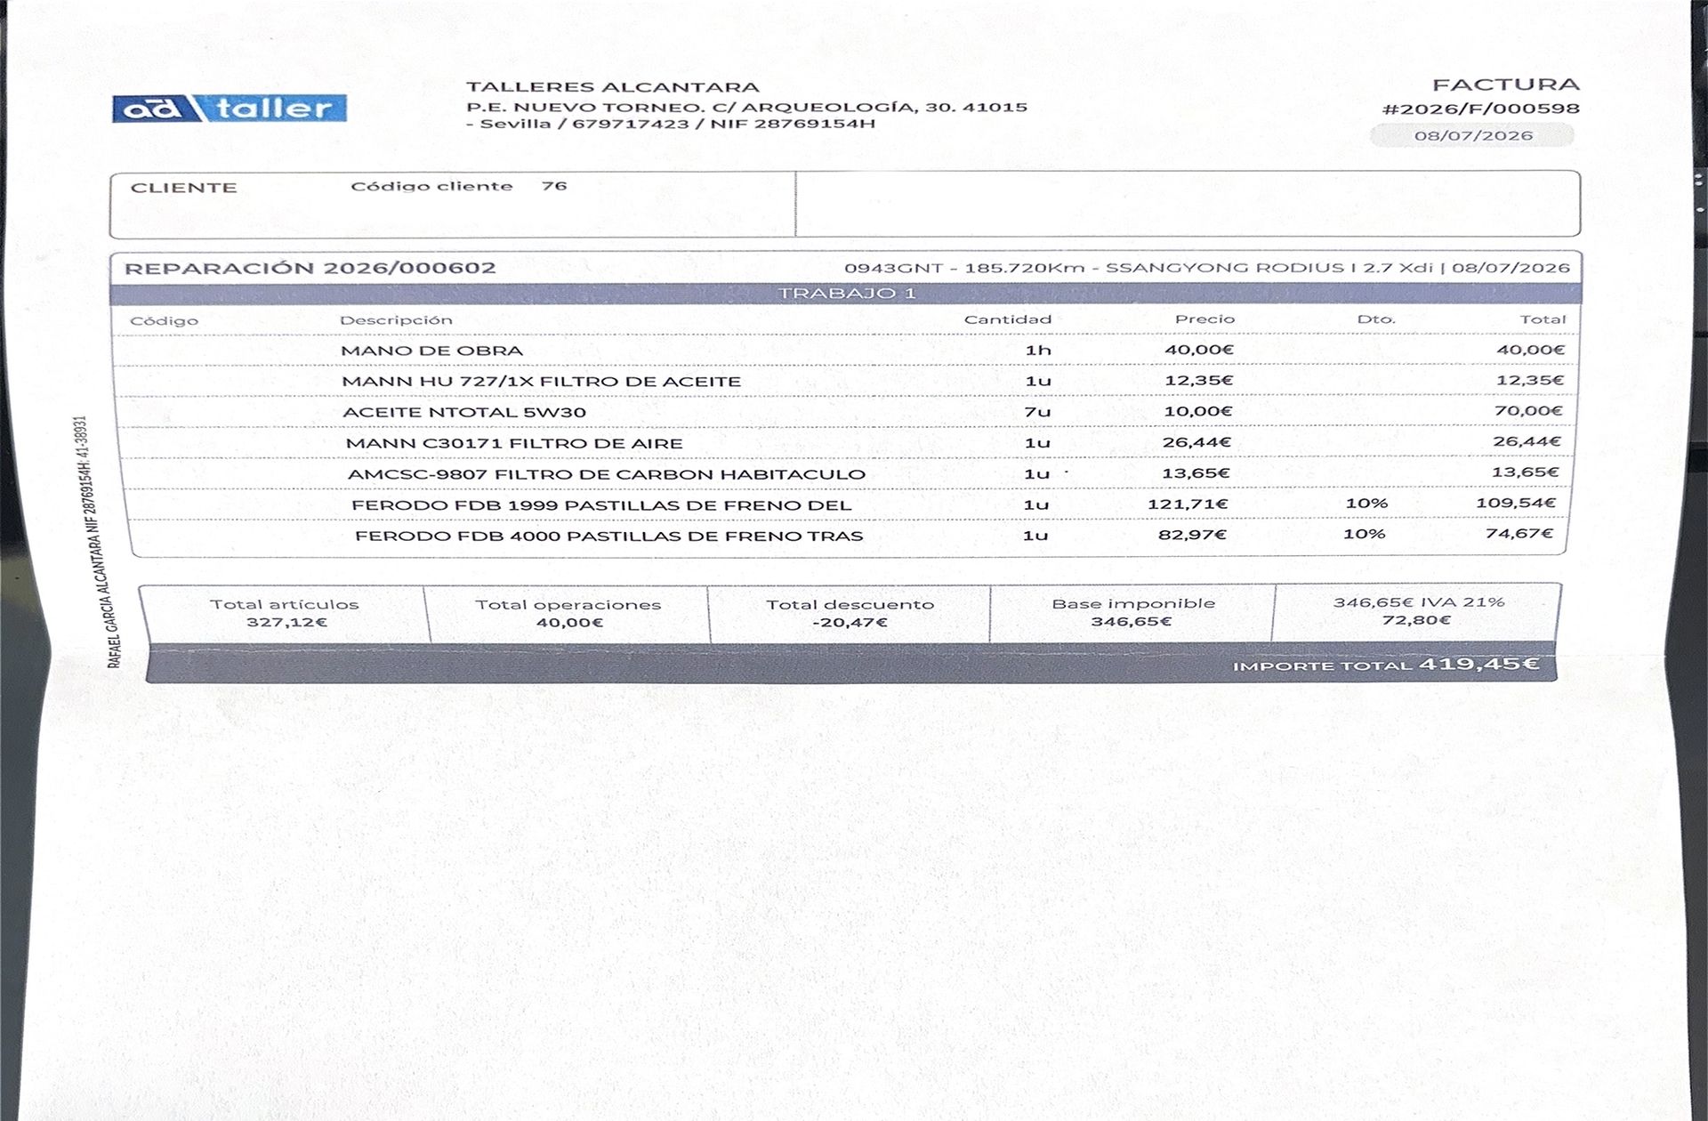Select the IMPORTE TOTAL 419,45€ figure
The width and height of the screenshot is (1708, 1121).
click(x=1478, y=664)
